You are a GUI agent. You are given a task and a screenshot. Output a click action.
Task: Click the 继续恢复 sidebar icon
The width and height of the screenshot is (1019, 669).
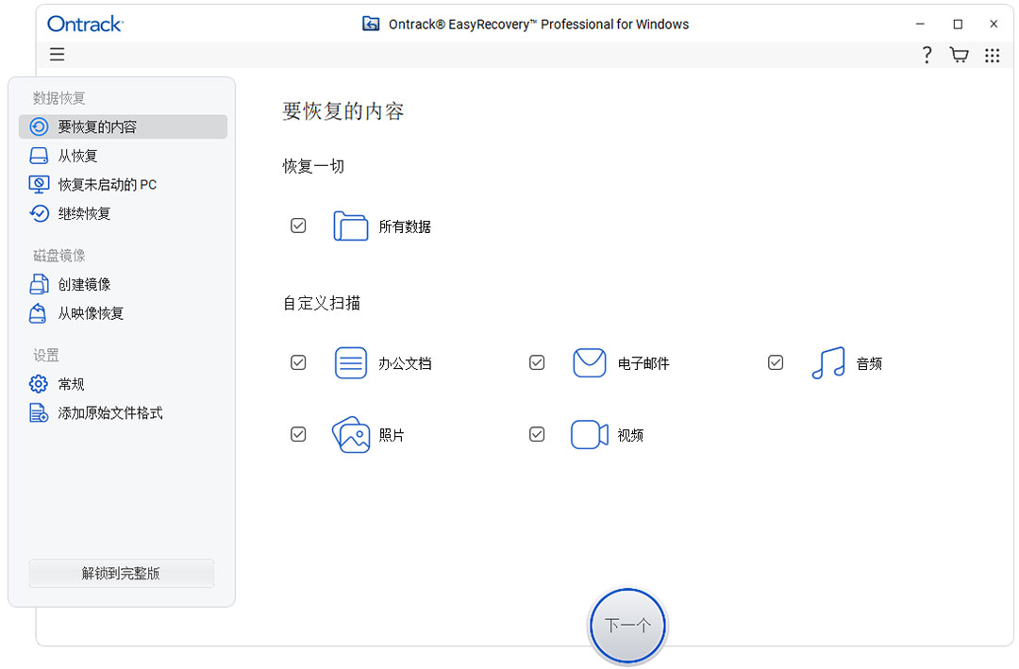click(x=38, y=213)
